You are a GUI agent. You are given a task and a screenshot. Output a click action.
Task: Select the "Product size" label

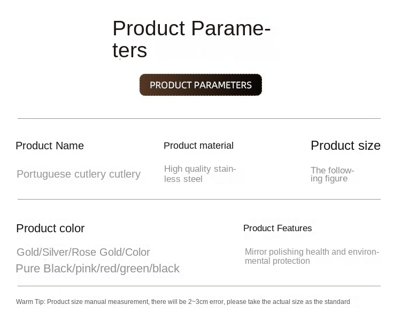click(345, 146)
